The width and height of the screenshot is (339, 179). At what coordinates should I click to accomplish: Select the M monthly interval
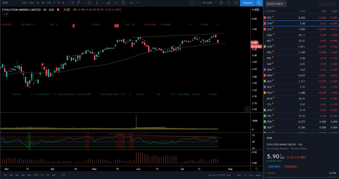[63, 3]
